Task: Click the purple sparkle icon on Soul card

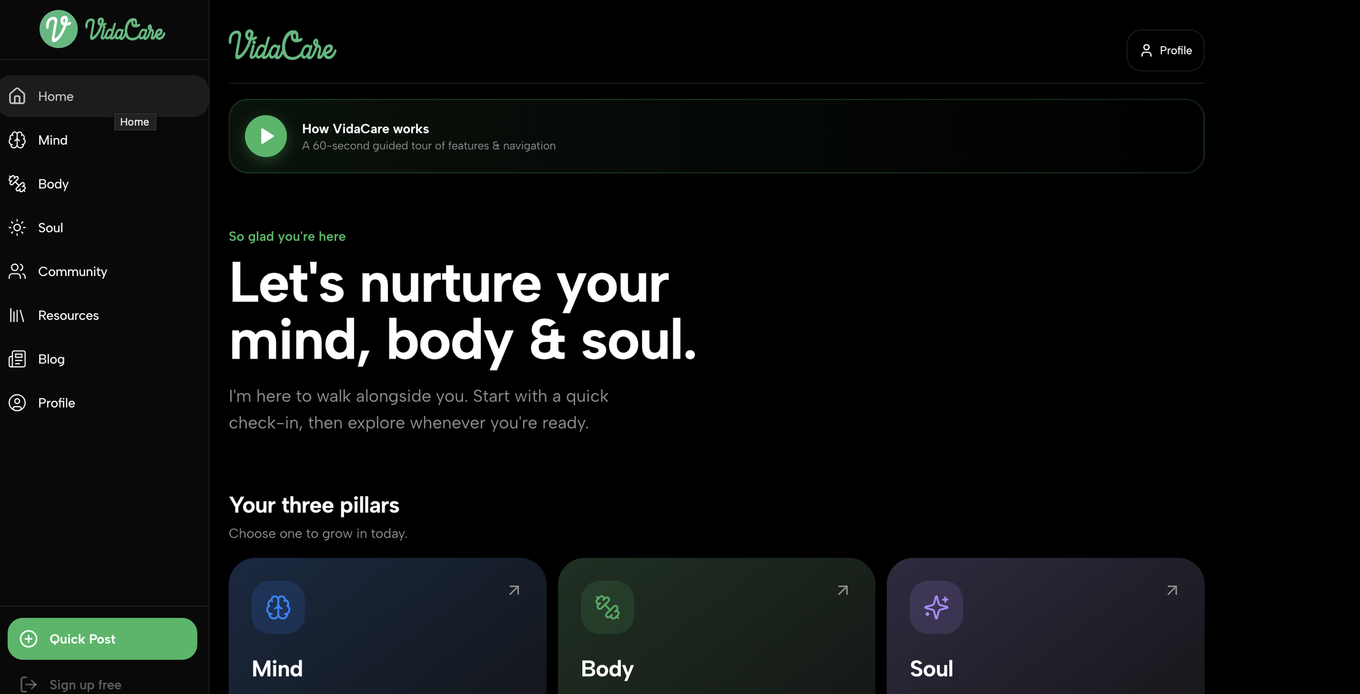Action: point(936,607)
